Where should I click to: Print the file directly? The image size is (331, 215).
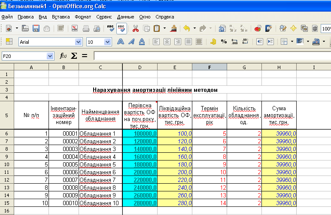click(86, 28)
